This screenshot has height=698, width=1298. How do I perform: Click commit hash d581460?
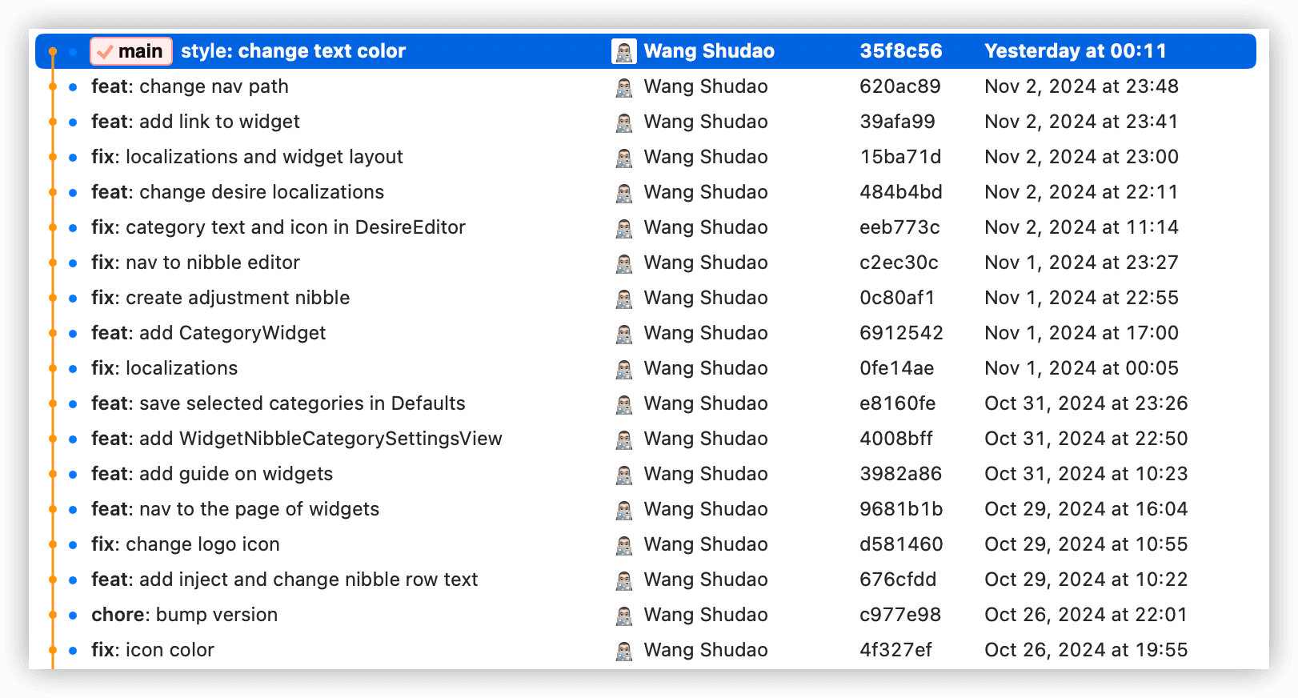pyautogui.click(x=901, y=544)
